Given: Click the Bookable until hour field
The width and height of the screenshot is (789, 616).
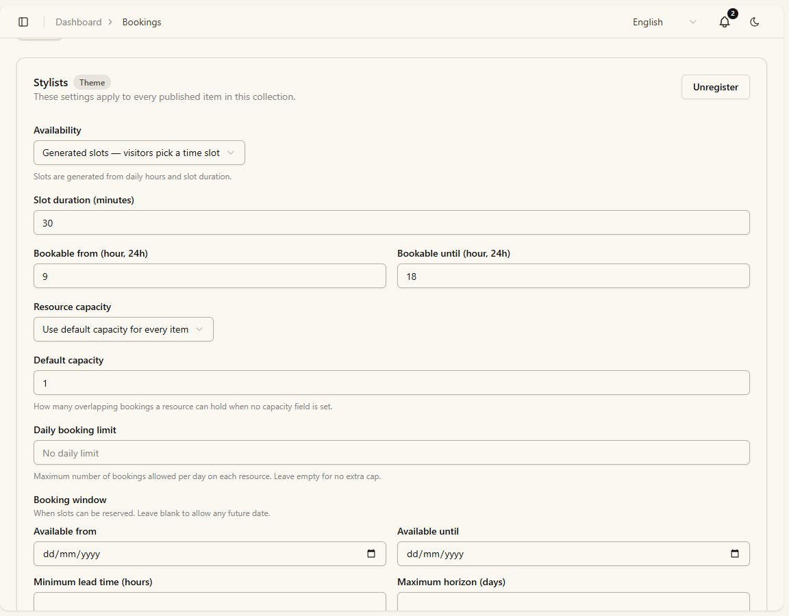Looking at the screenshot, I should pyautogui.click(x=573, y=276).
